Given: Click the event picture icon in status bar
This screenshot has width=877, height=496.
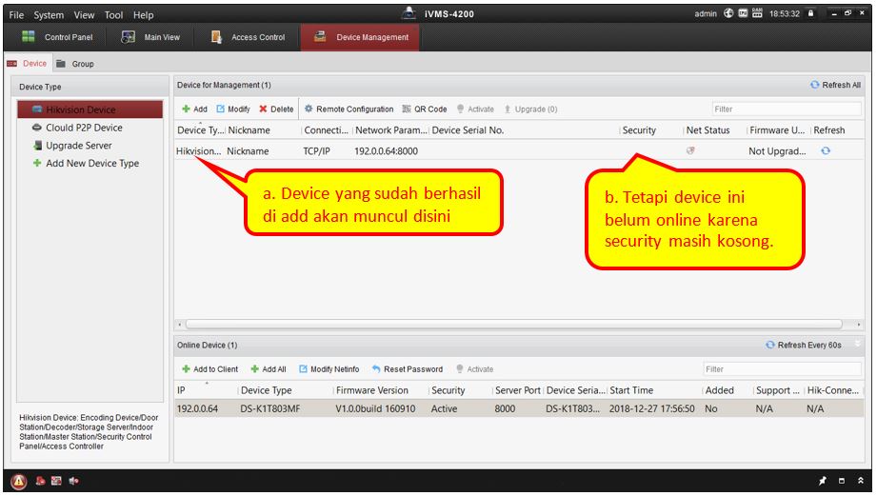Looking at the screenshot, I should click(56, 481).
